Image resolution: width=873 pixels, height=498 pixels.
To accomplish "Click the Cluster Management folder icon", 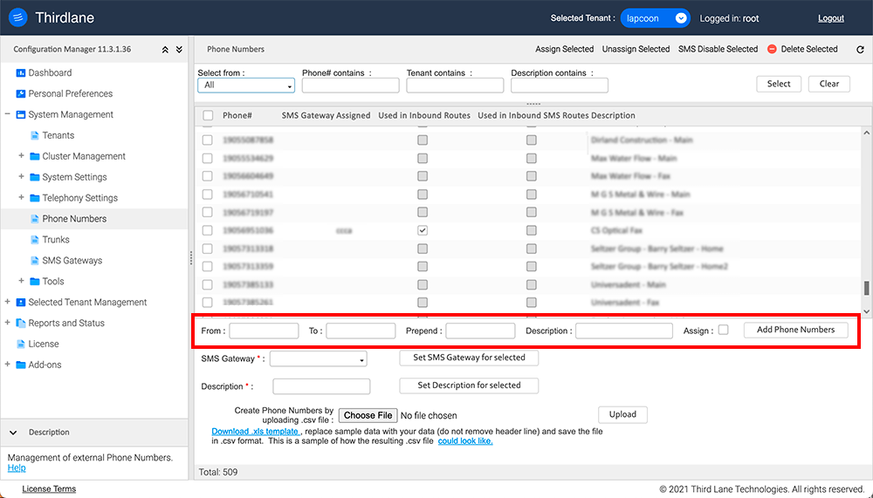I will click(35, 156).
